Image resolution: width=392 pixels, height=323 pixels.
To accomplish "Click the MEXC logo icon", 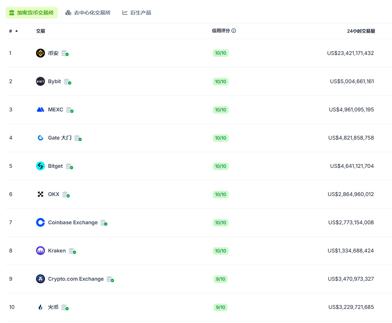I will pos(41,110).
